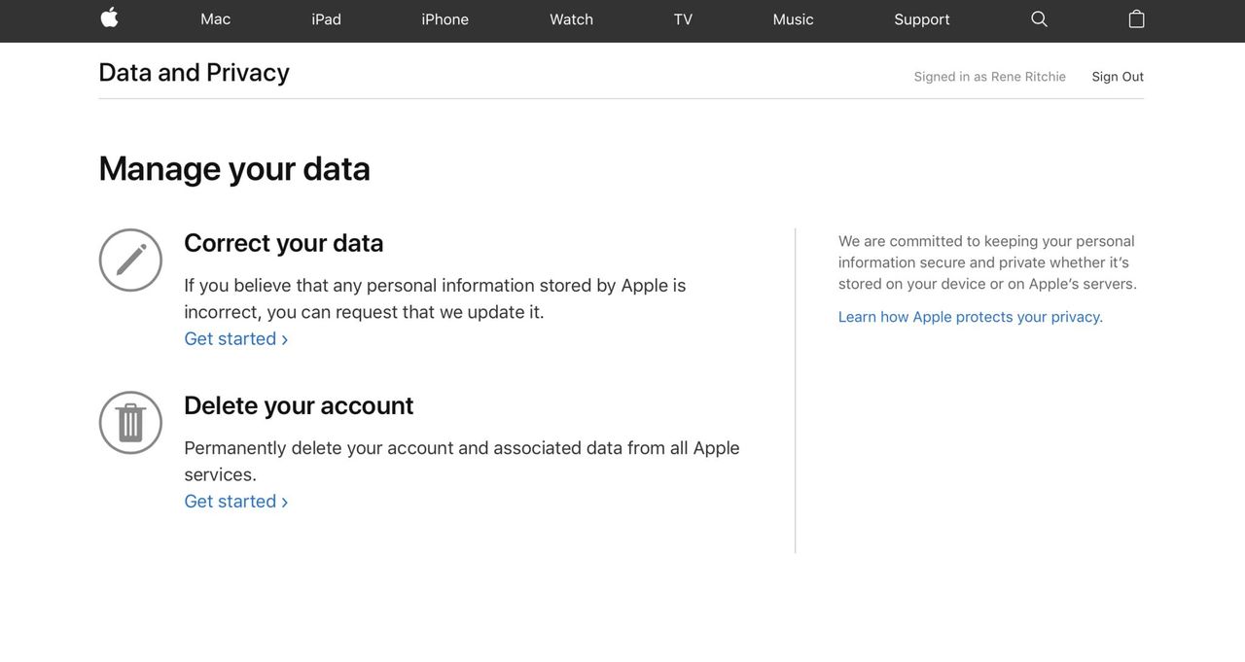The image size is (1245, 662).
Task: Click the pencil Correct your data icon
Action: (130, 260)
